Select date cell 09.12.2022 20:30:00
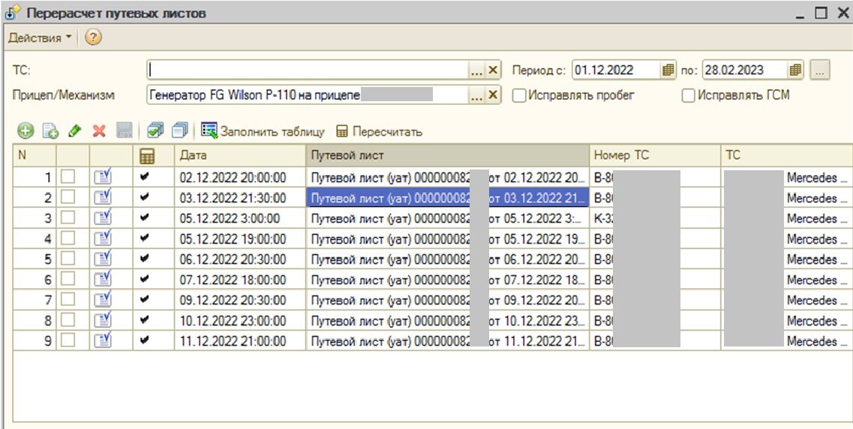Viewport: 853px width, 429px height. pos(240,300)
